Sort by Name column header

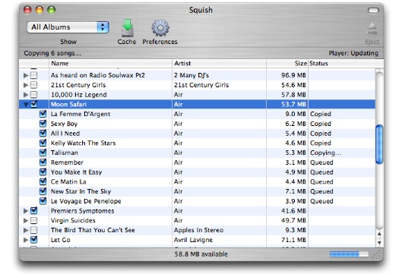click(110, 64)
